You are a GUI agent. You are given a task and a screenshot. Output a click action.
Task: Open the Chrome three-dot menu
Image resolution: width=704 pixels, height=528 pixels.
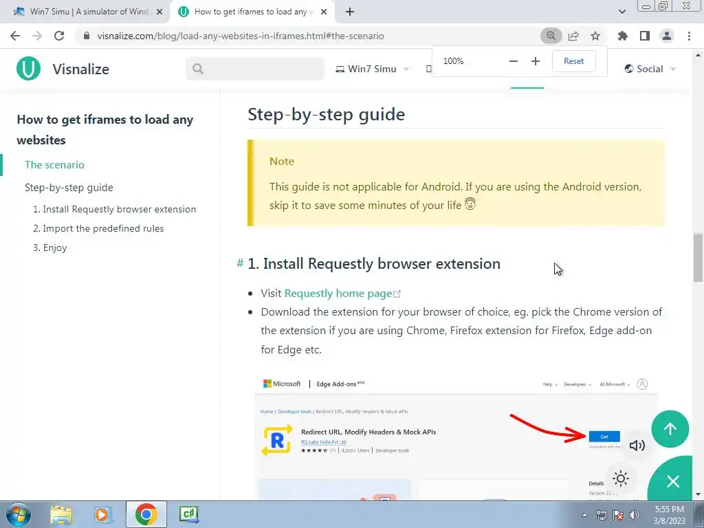click(689, 36)
